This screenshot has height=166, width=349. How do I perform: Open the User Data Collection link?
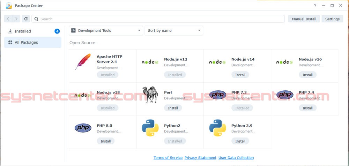coord(236,158)
